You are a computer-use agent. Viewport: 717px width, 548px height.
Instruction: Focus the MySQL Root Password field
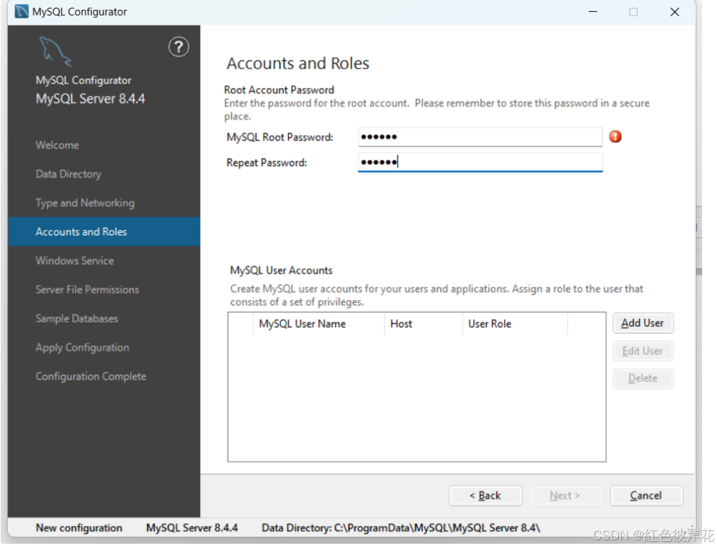[479, 136]
